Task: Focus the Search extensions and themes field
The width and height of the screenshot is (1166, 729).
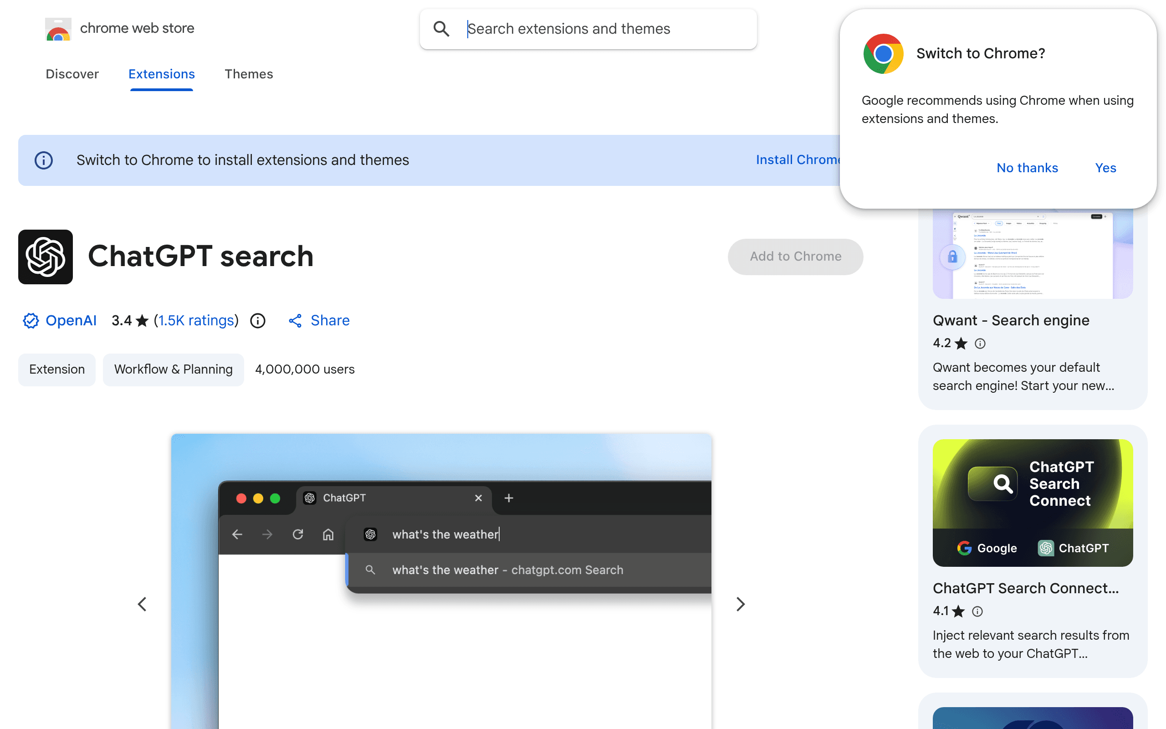Action: tap(588, 29)
